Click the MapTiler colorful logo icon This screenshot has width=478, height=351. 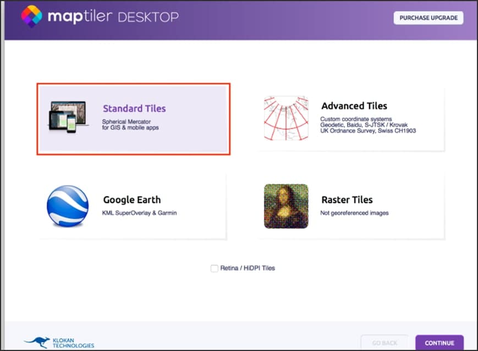[32, 16]
